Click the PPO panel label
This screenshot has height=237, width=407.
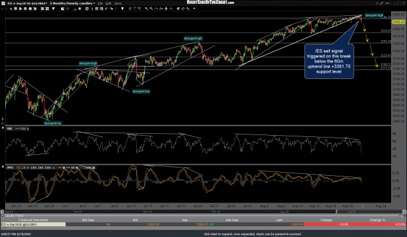pos(10,168)
